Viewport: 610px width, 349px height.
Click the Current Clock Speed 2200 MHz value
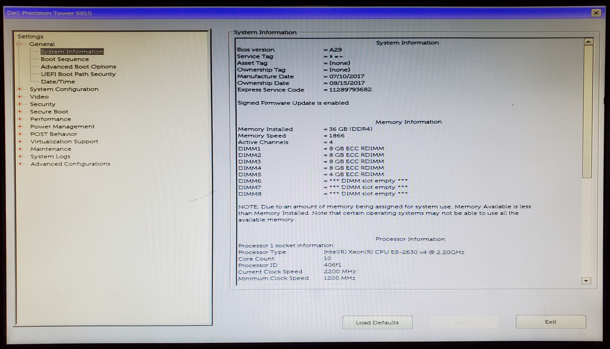pyautogui.click(x=339, y=272)
